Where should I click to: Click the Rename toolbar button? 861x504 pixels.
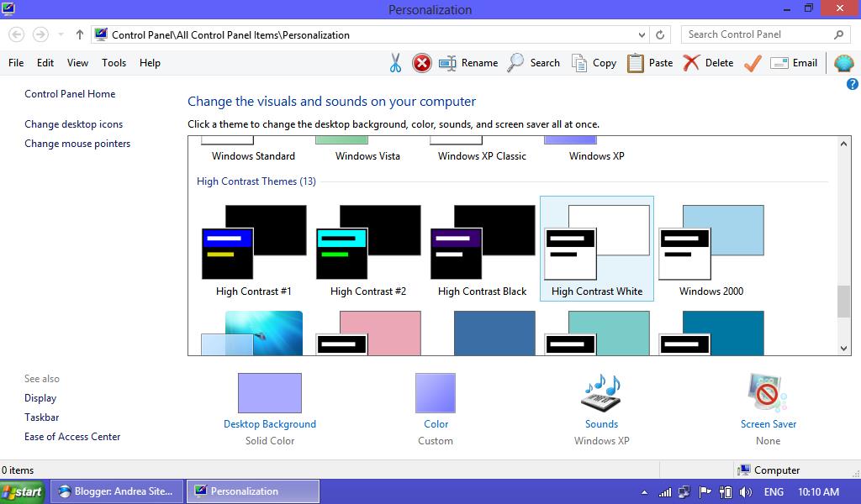[x=468, y=63]
